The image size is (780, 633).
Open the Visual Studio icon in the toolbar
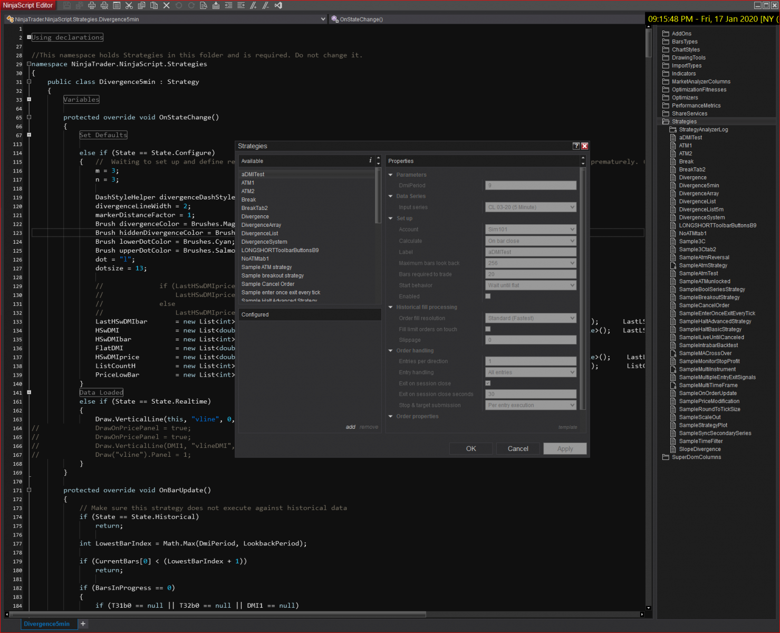(278, 5)
